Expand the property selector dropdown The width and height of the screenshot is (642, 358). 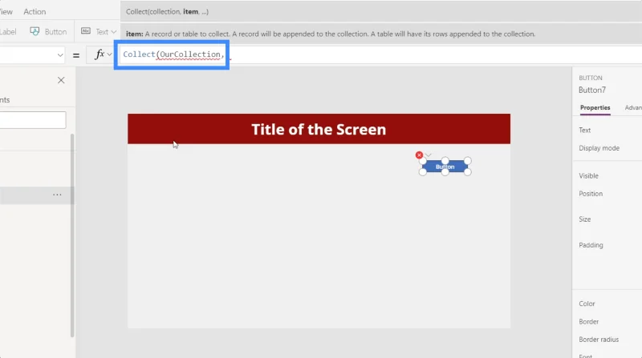point(60,54)
